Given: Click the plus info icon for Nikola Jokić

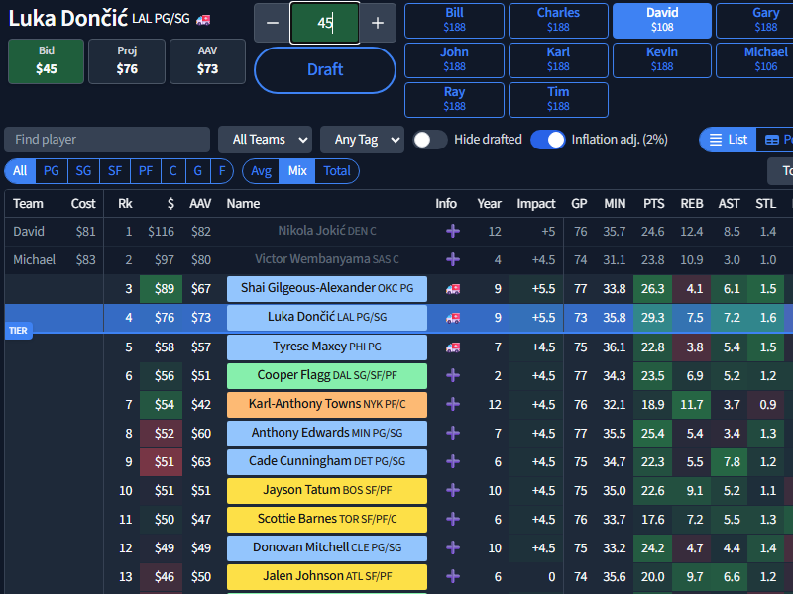Looking at the screenshot, I should [x=453, y=231].
